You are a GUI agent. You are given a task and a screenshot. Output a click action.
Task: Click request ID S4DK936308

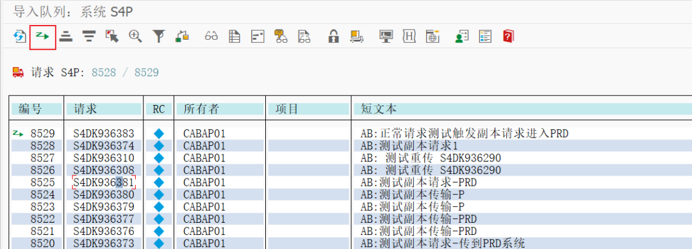[104, 170]
